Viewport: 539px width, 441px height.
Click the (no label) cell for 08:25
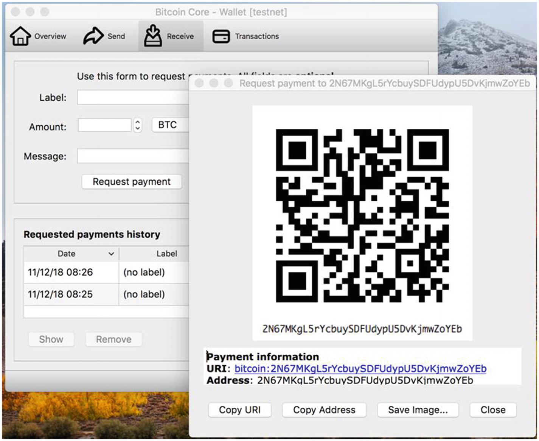[154, 294]
